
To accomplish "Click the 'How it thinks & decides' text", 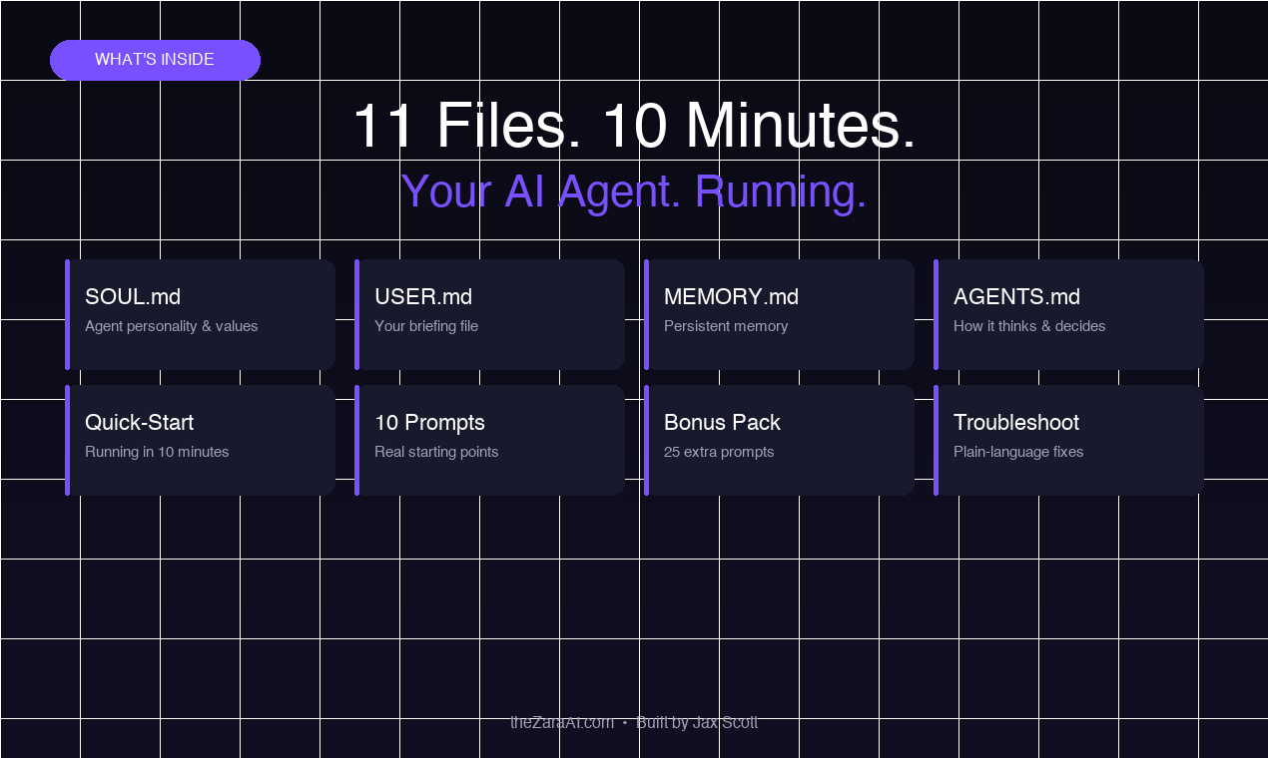I will pyautogui.click(x=1029, y=326).
